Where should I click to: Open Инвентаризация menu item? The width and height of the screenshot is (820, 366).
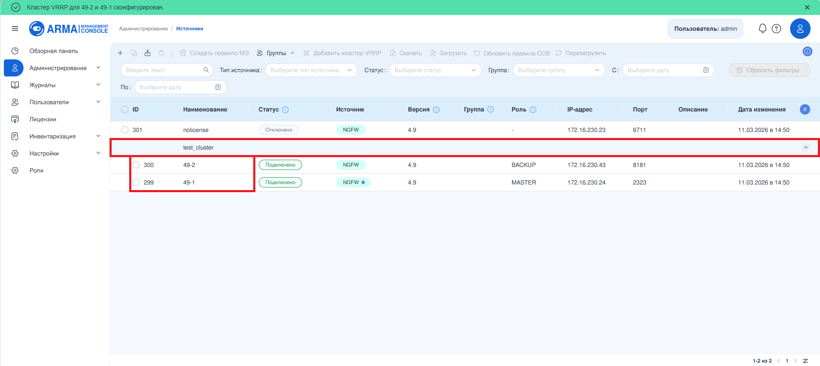pyautogui.click(x=53, y=136)
